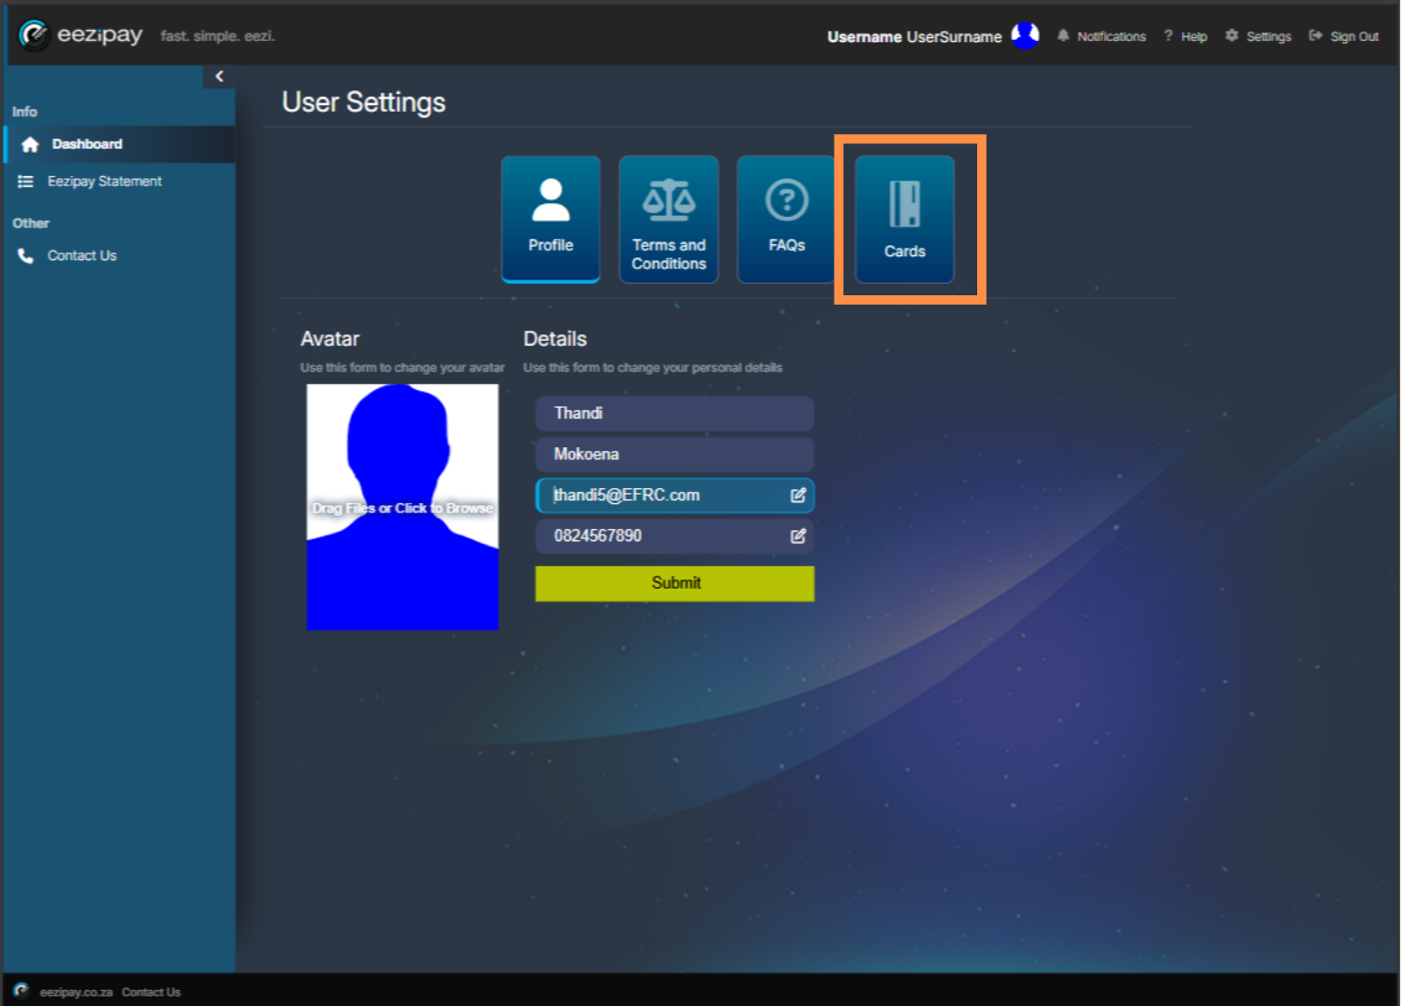Click the first name field 'Thandi'
This screenshot has width=1401, height=1006.
(x=674, y=414)
